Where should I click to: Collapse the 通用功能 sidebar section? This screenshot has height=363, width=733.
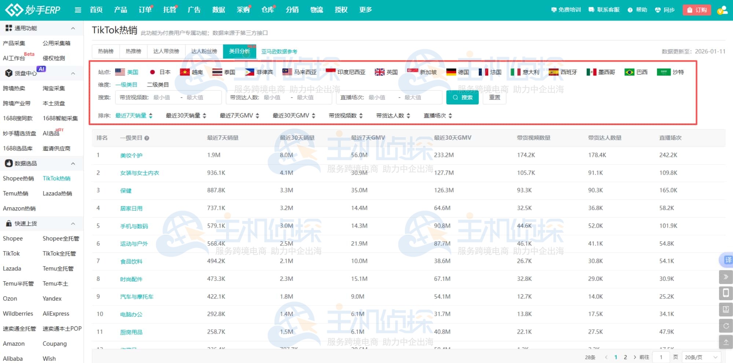point(73,27)
